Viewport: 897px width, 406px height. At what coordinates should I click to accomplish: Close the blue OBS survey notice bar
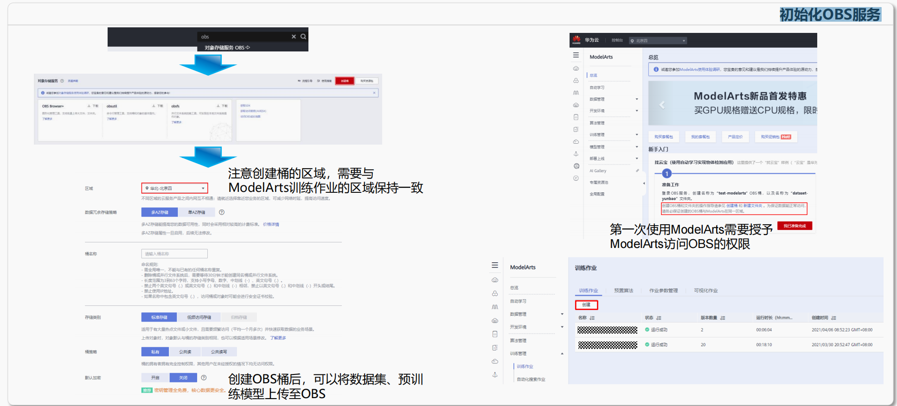point(374,93)
